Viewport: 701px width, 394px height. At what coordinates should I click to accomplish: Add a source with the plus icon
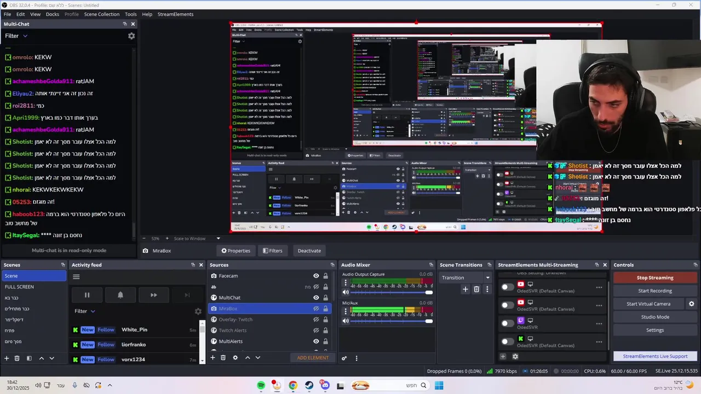tap(212, 358)
